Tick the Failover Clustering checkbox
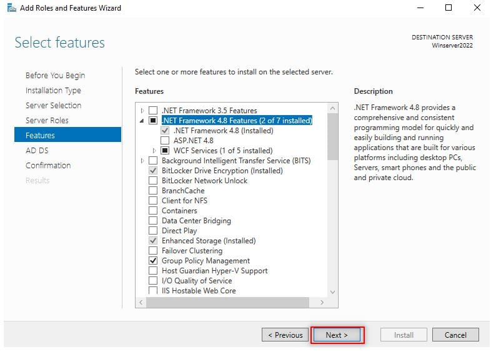The height and width of the screenshot is (354, 491). pos(153,251)
